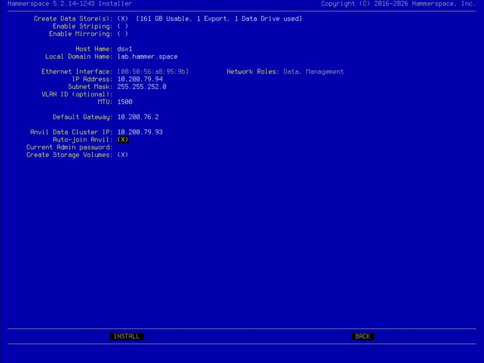Click the Ethernet Interface label

[77, 72]
